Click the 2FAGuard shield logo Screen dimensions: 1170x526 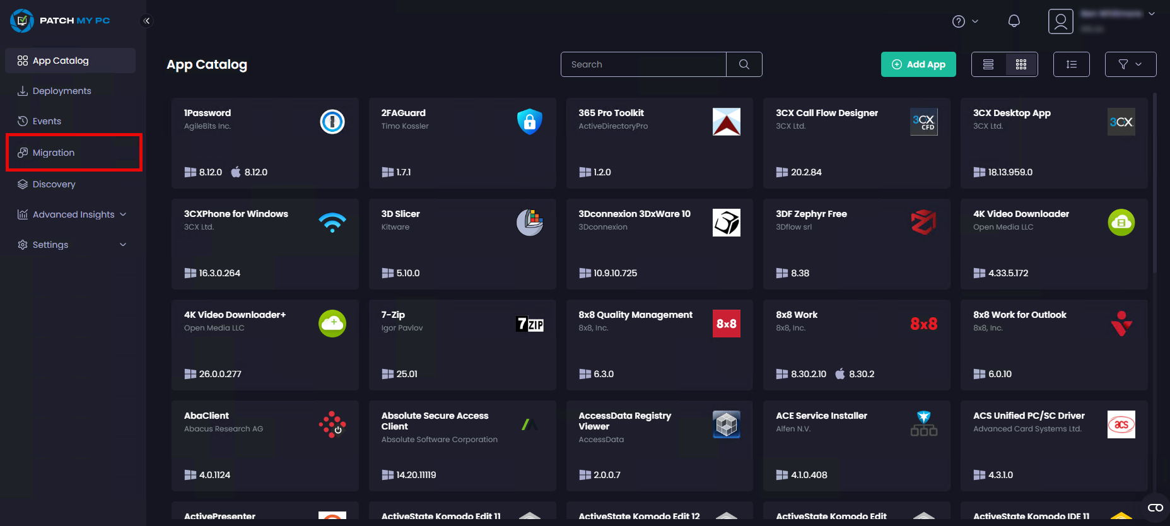click(530, 122)
